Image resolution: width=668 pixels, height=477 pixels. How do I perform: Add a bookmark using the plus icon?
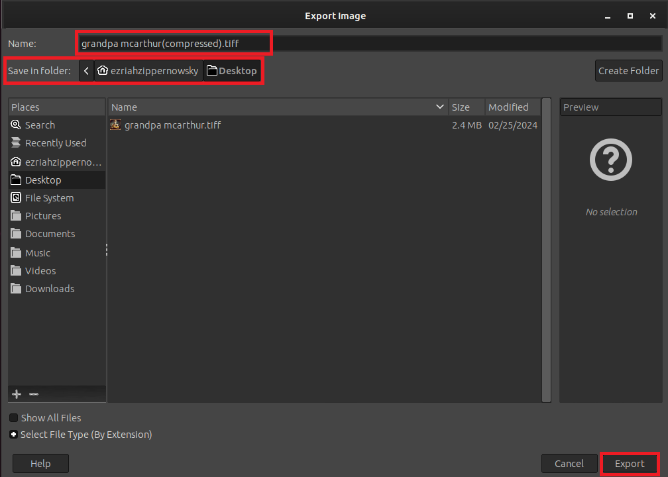pyautogui.click(x=16, y=394)
